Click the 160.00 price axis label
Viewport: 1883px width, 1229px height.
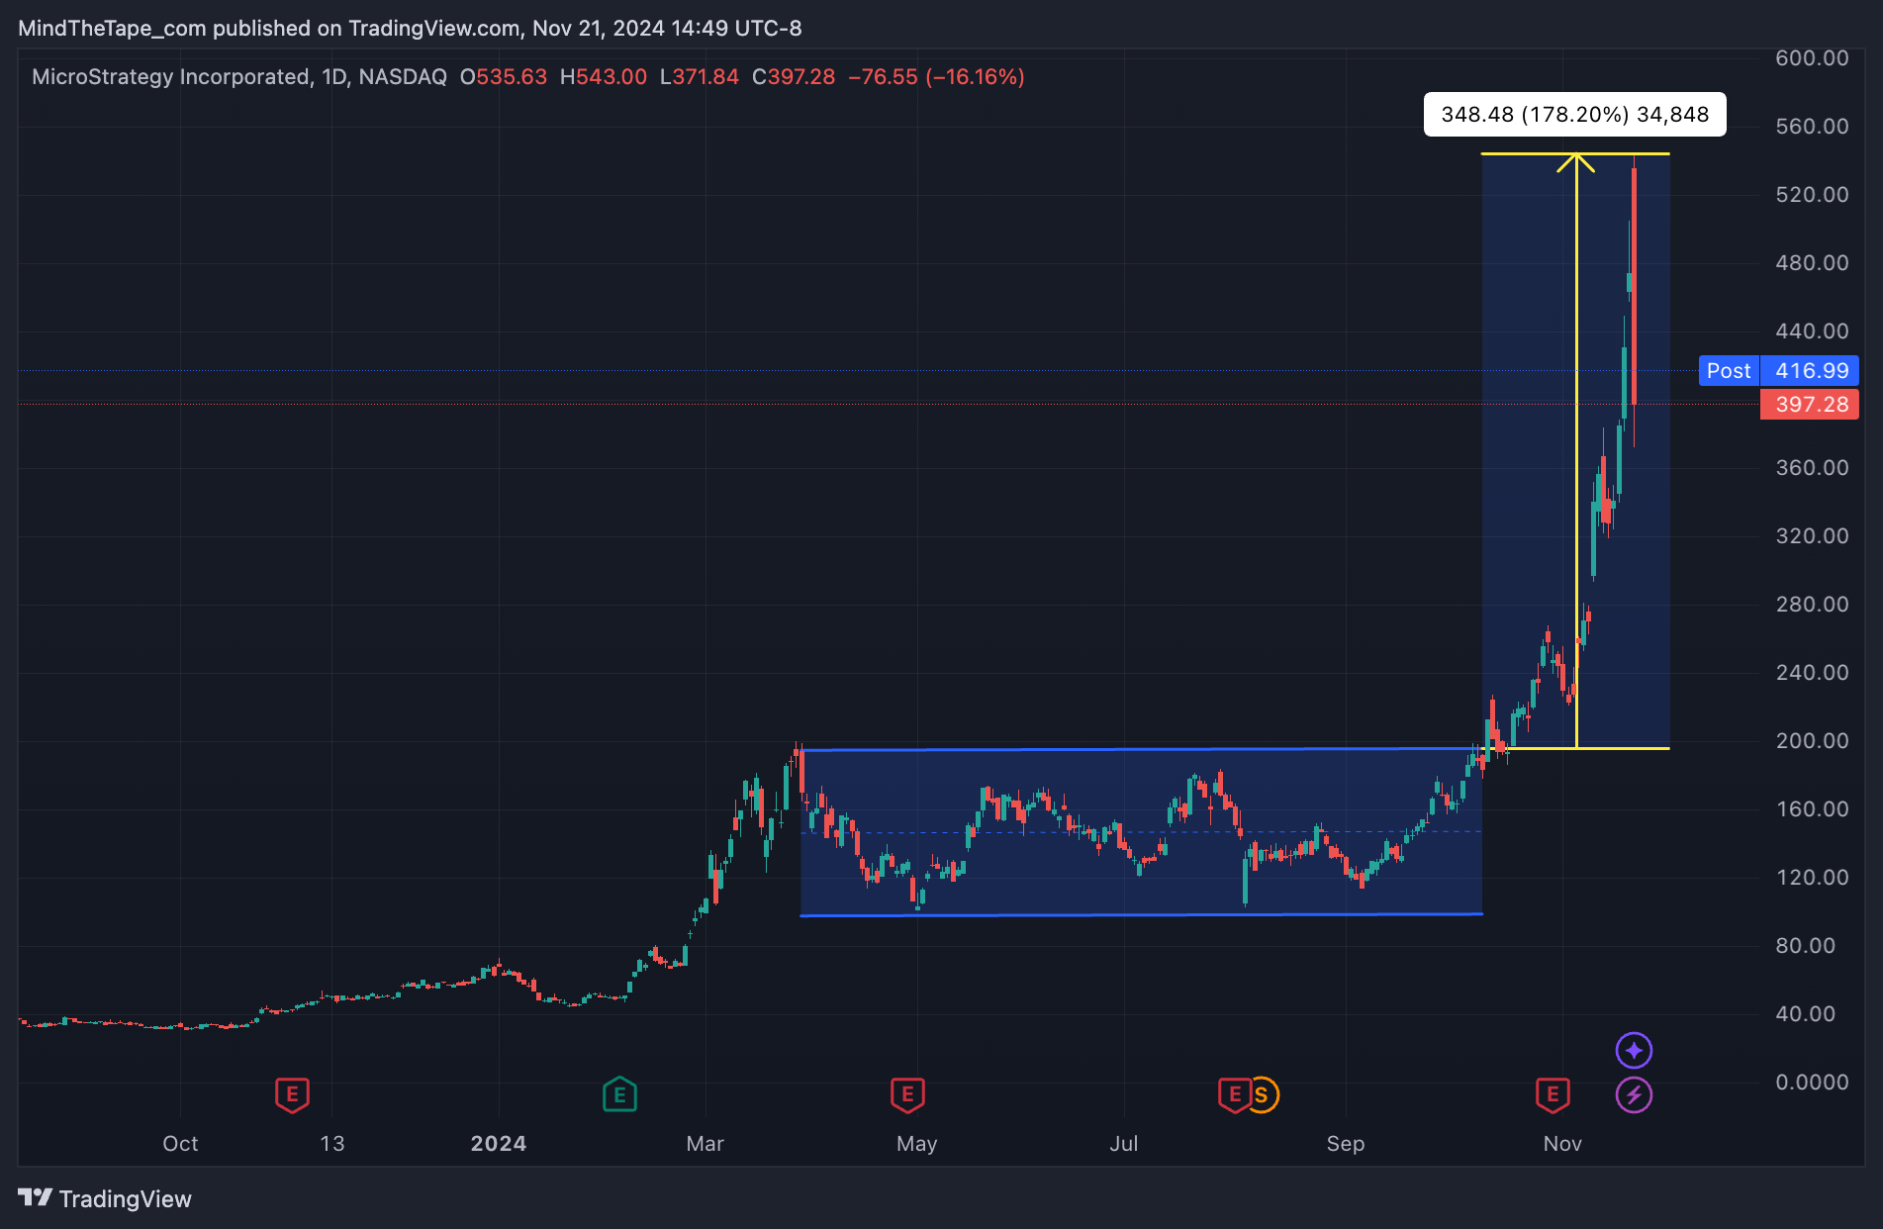coord(1812,809)
